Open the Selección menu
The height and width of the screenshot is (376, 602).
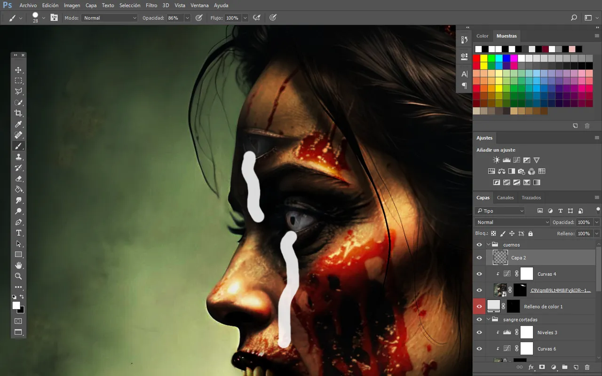point(130,5)
